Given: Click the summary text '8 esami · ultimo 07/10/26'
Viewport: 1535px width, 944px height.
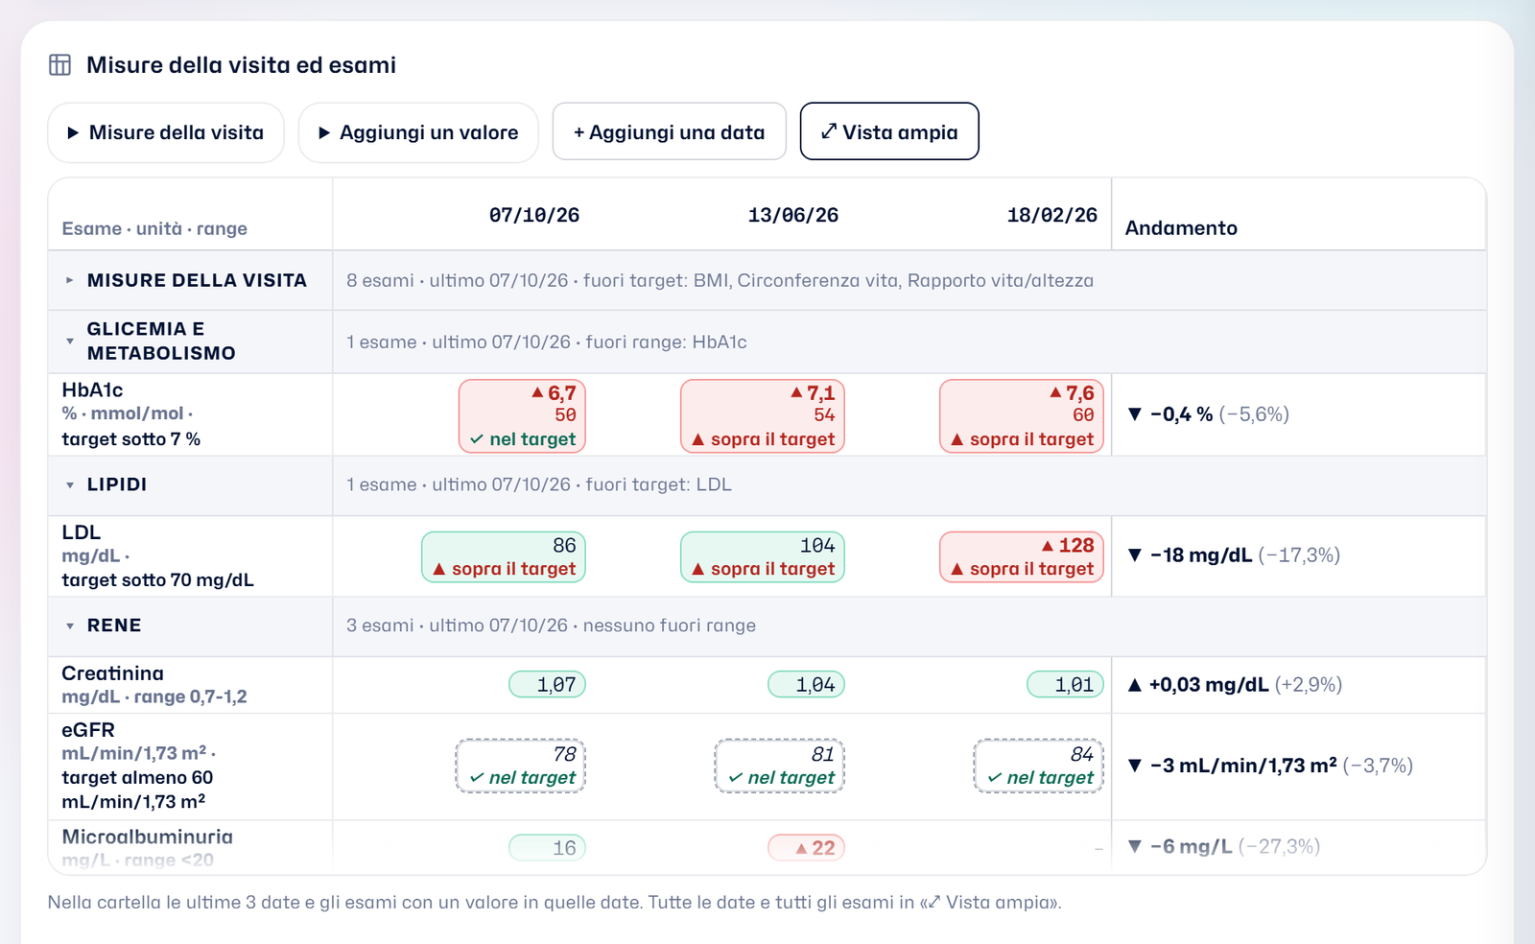Looking at the screenshot, I should click(x=458, y=280).
